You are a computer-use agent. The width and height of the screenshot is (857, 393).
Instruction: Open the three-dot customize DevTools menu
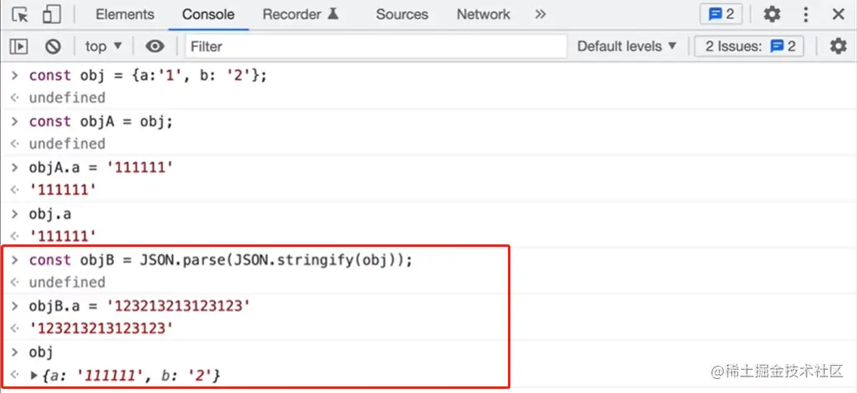point(806,14)
